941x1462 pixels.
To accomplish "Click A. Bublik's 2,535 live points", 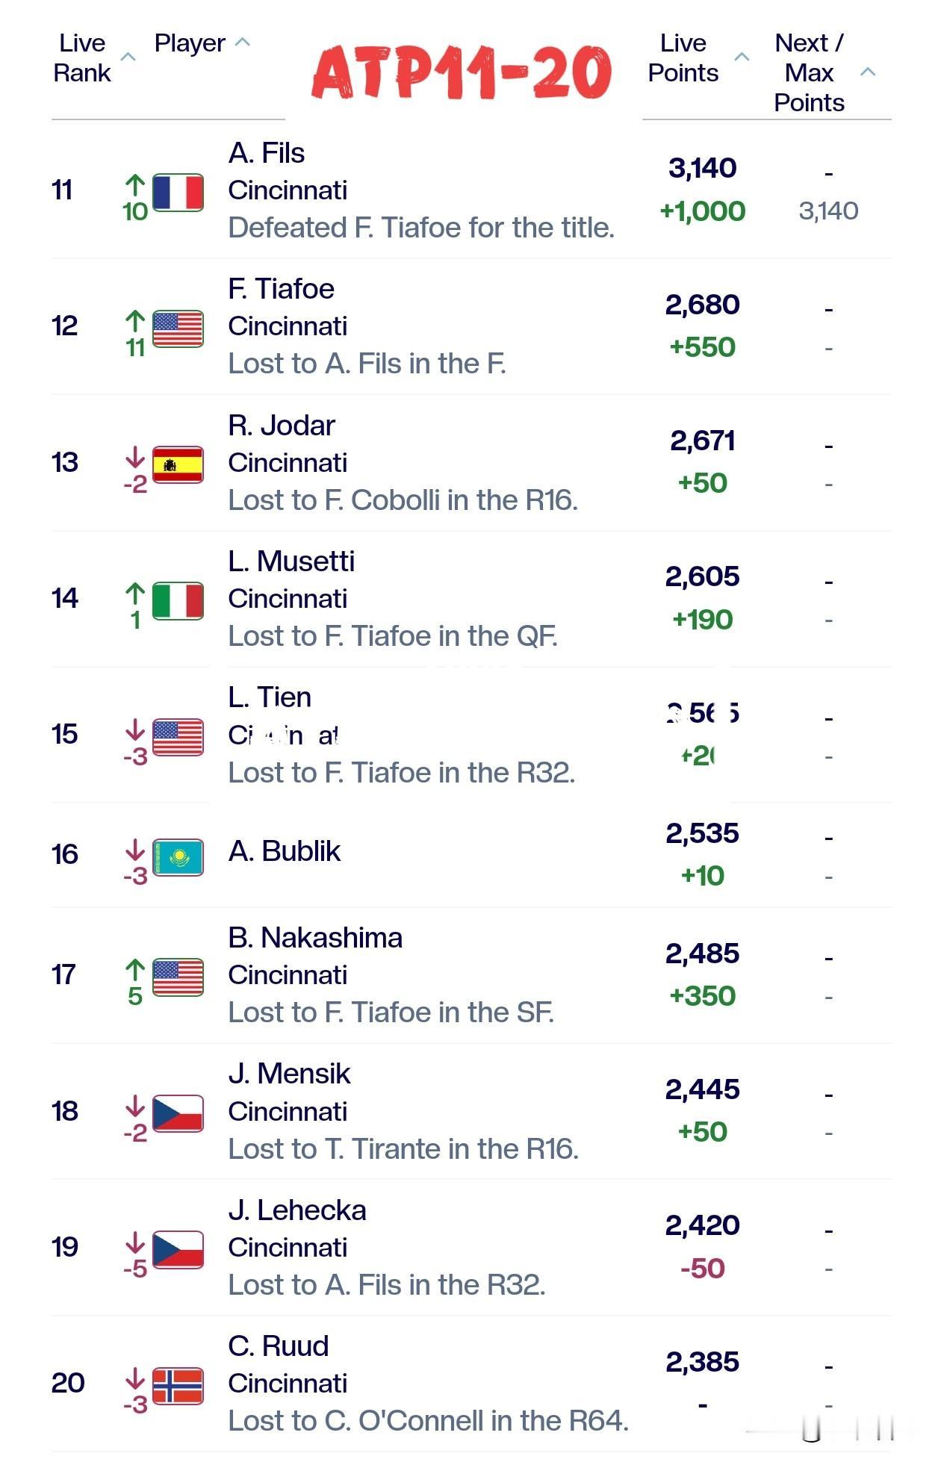I will [702, 833].
